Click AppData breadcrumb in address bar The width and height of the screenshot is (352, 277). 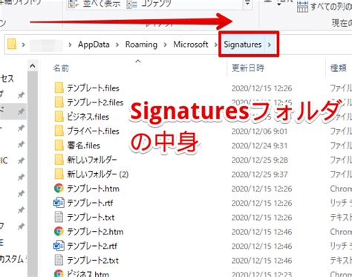[x=94, y=45]
